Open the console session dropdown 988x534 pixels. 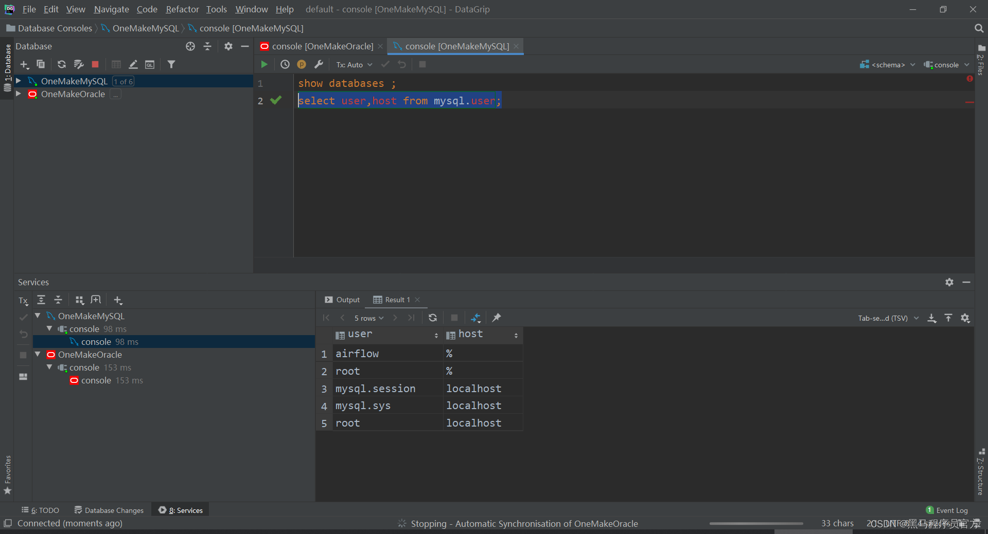pos(946,65)
